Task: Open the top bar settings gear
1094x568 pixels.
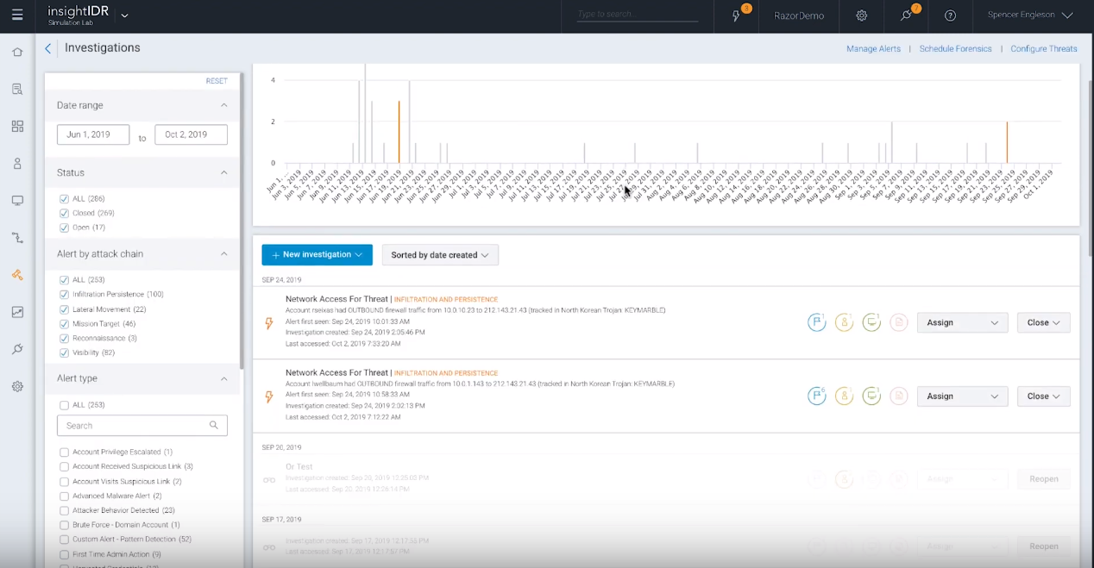Action: (x=861, y=16)
